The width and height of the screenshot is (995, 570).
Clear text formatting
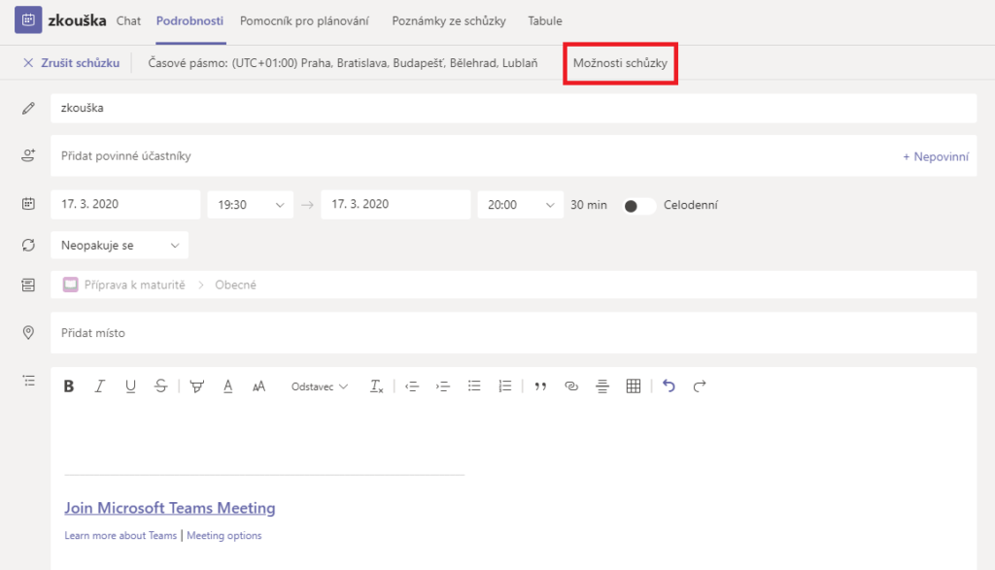click(377, 386)
